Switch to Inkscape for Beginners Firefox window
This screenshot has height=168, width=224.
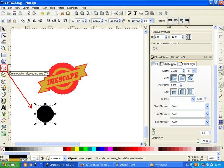96,165
